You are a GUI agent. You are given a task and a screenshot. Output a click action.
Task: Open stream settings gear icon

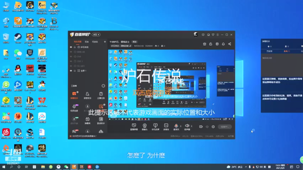213,127
